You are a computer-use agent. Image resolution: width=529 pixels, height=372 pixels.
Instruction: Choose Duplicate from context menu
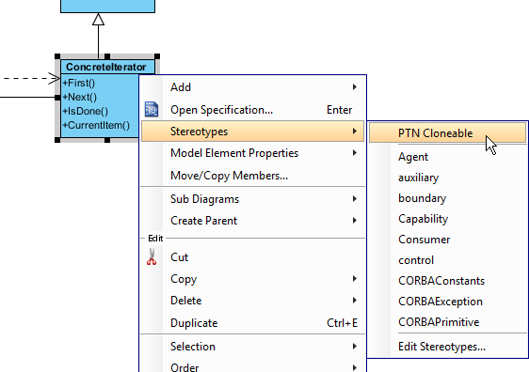(x=252, y=323)
